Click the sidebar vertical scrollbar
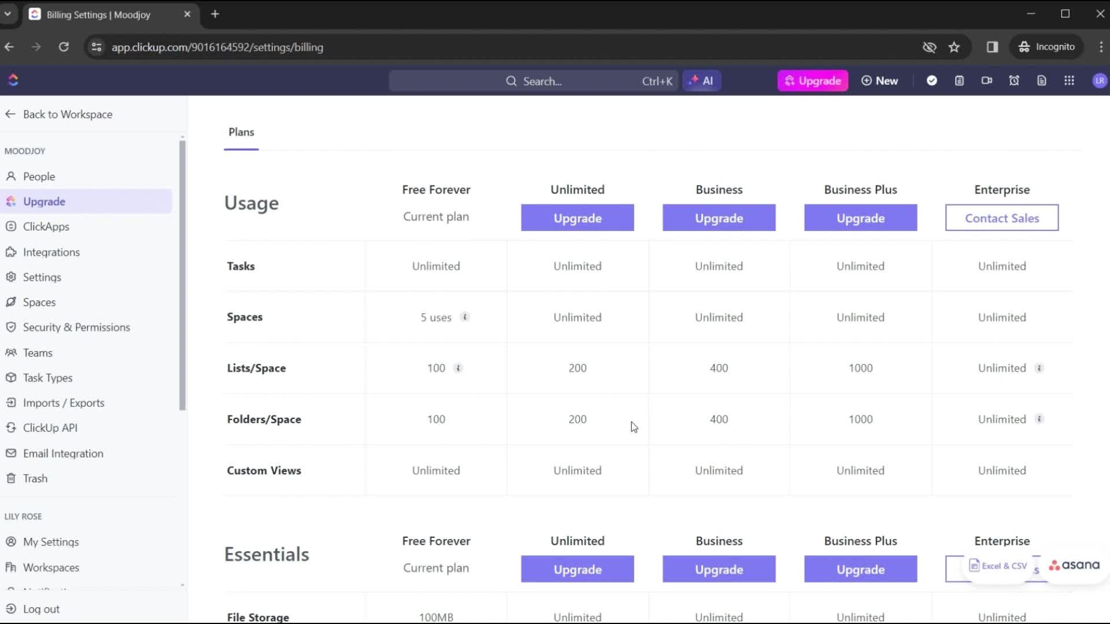The height and width of the screenshot is (624, 1110). click(182, 275)
